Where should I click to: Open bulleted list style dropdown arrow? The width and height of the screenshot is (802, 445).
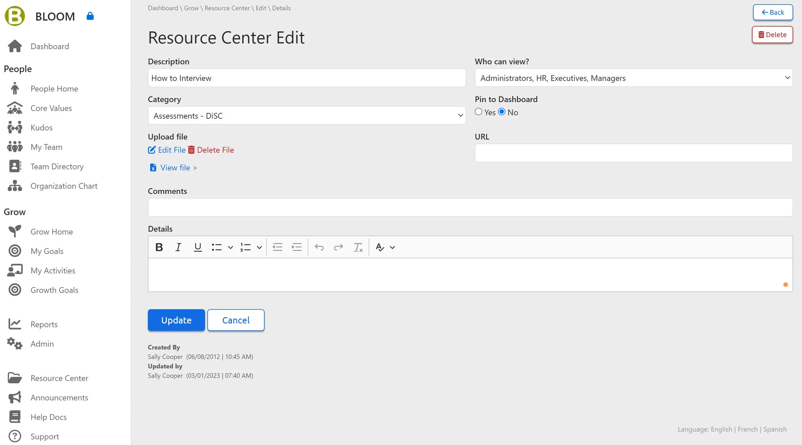[x=230, y=247]
